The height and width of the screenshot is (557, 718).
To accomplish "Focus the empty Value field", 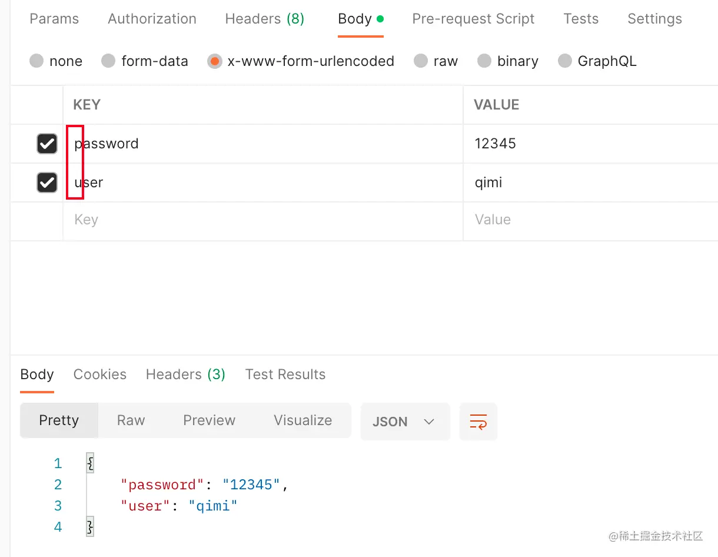I will (x=591, y=221).
